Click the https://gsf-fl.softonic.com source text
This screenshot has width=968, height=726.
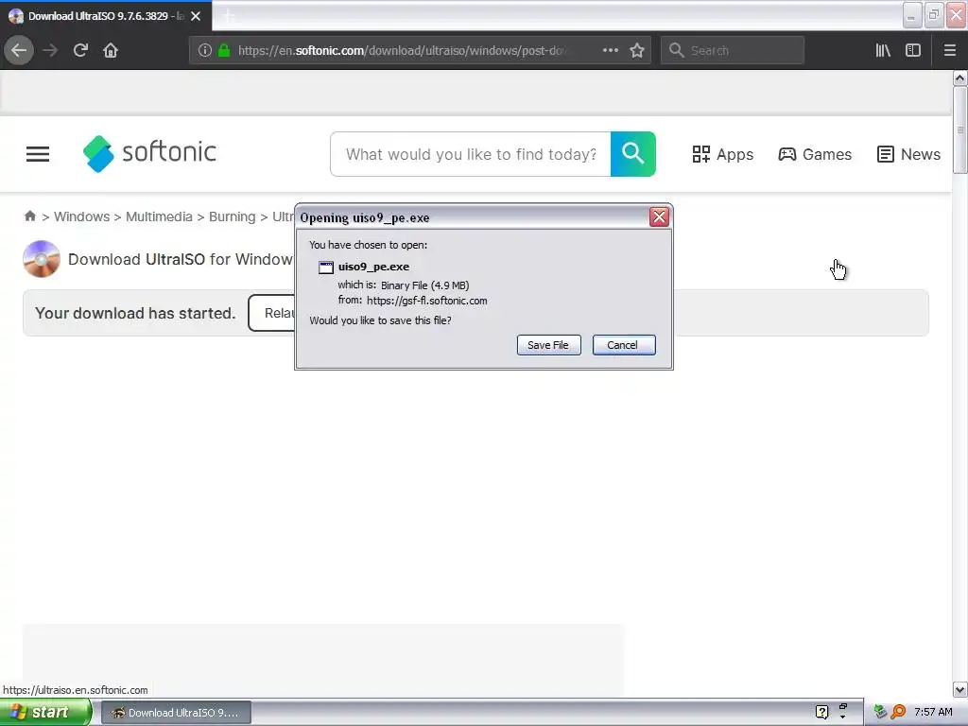[x=426, y=301]
